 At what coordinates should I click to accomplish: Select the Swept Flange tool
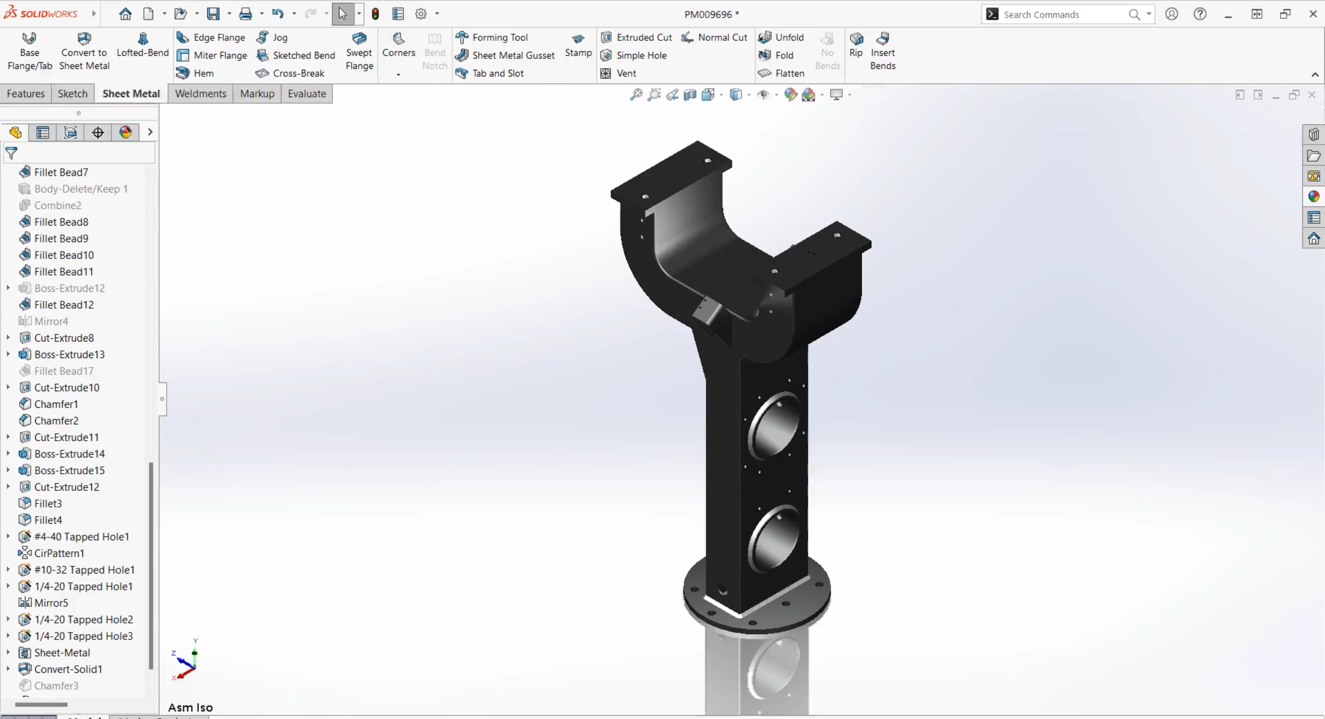[x=359, y=51]
